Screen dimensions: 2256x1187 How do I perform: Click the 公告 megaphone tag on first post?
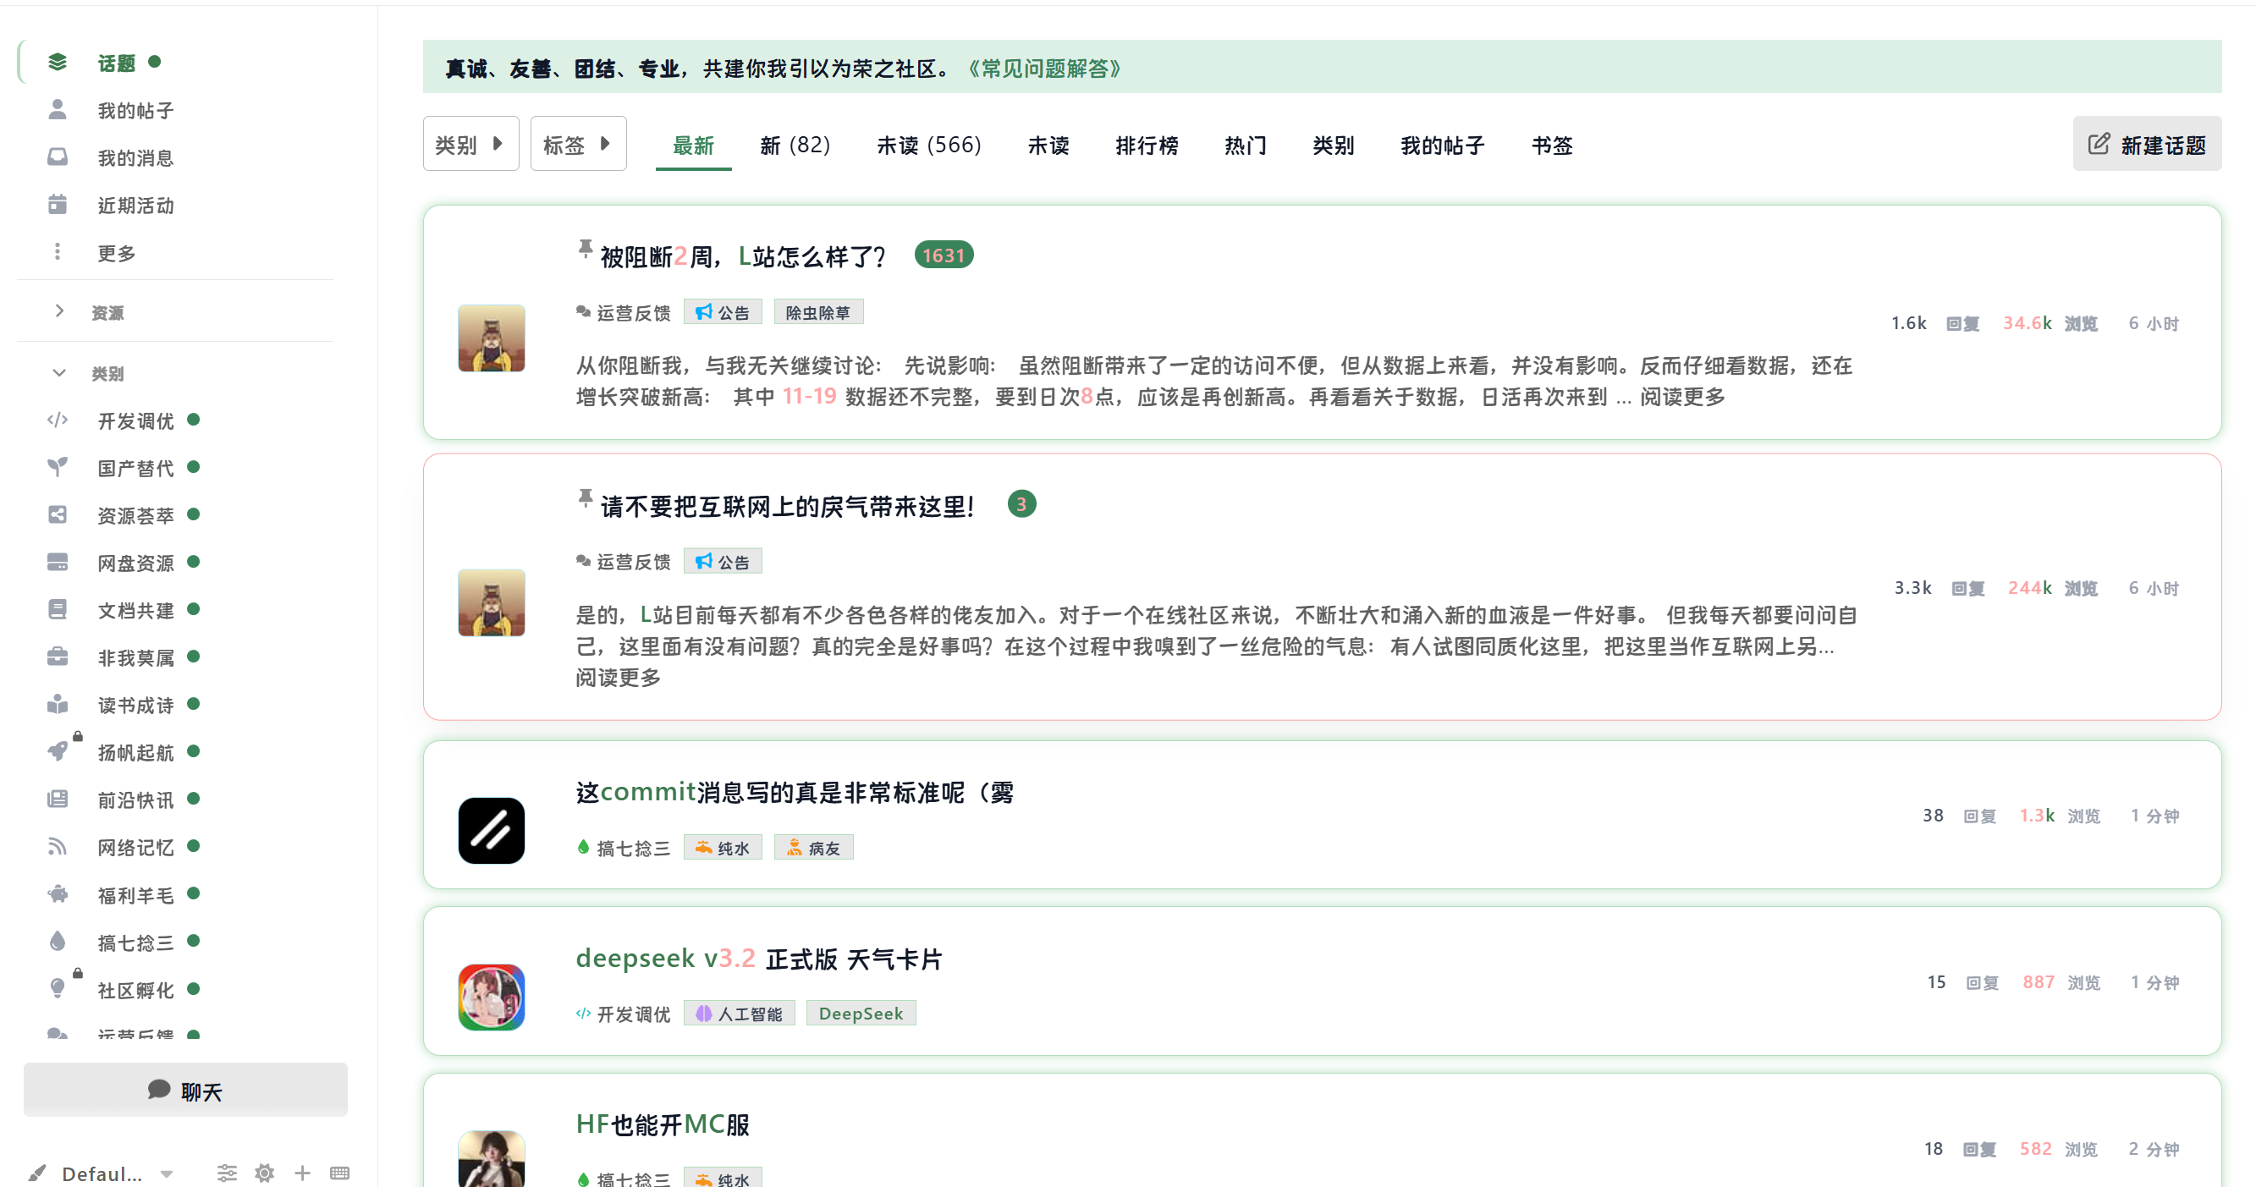723,312
